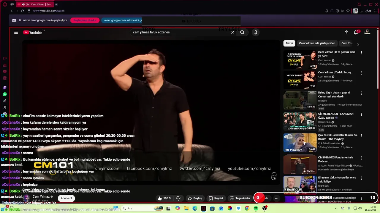Play the Dying Light devam yayını thumbnail
Viewport: 380px width, 213px height.
(x=300, y=100)
